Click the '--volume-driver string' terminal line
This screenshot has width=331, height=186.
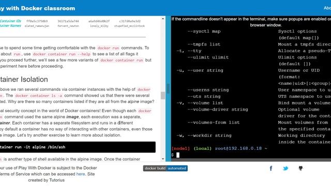[x=218, y=110]
